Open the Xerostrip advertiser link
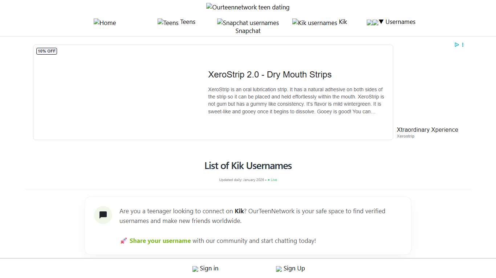This screenshot has height=278, width=496. pyautogui.click(x=406, y=136)
